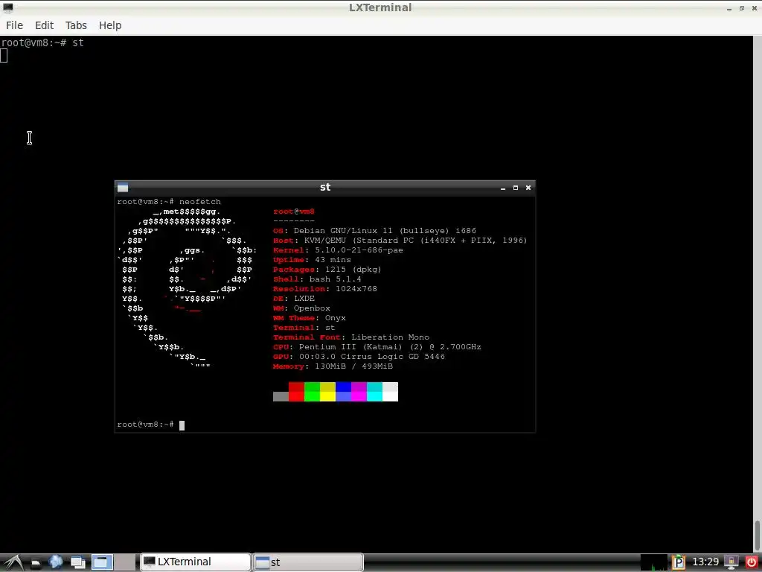Click the 'DE: LXDE' line
Screen dimensions: 762x572
tap(294, 299)
